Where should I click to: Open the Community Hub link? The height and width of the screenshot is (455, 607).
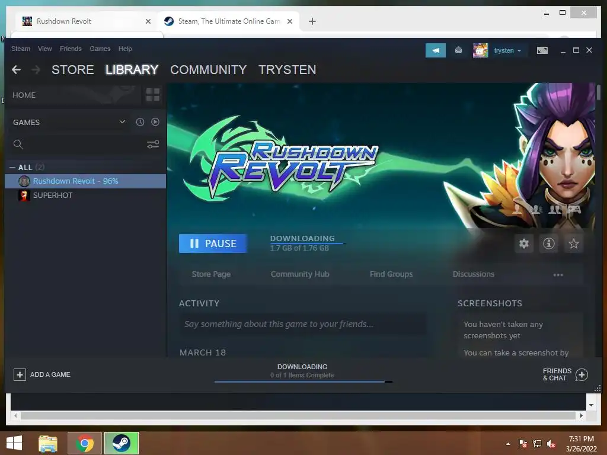coord(299,274)
